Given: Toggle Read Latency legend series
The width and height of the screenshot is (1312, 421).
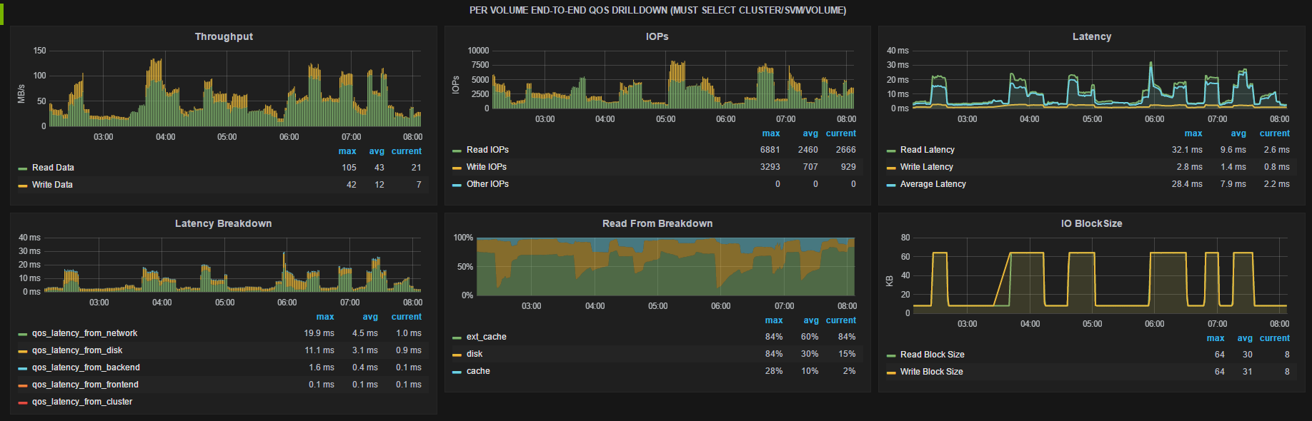Looking at the screenshot, I should tap(927, 150).
